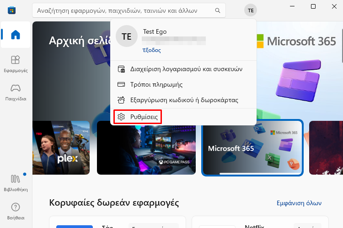
Task: Close the Microsoft Store window
Action: pos(334,6)
